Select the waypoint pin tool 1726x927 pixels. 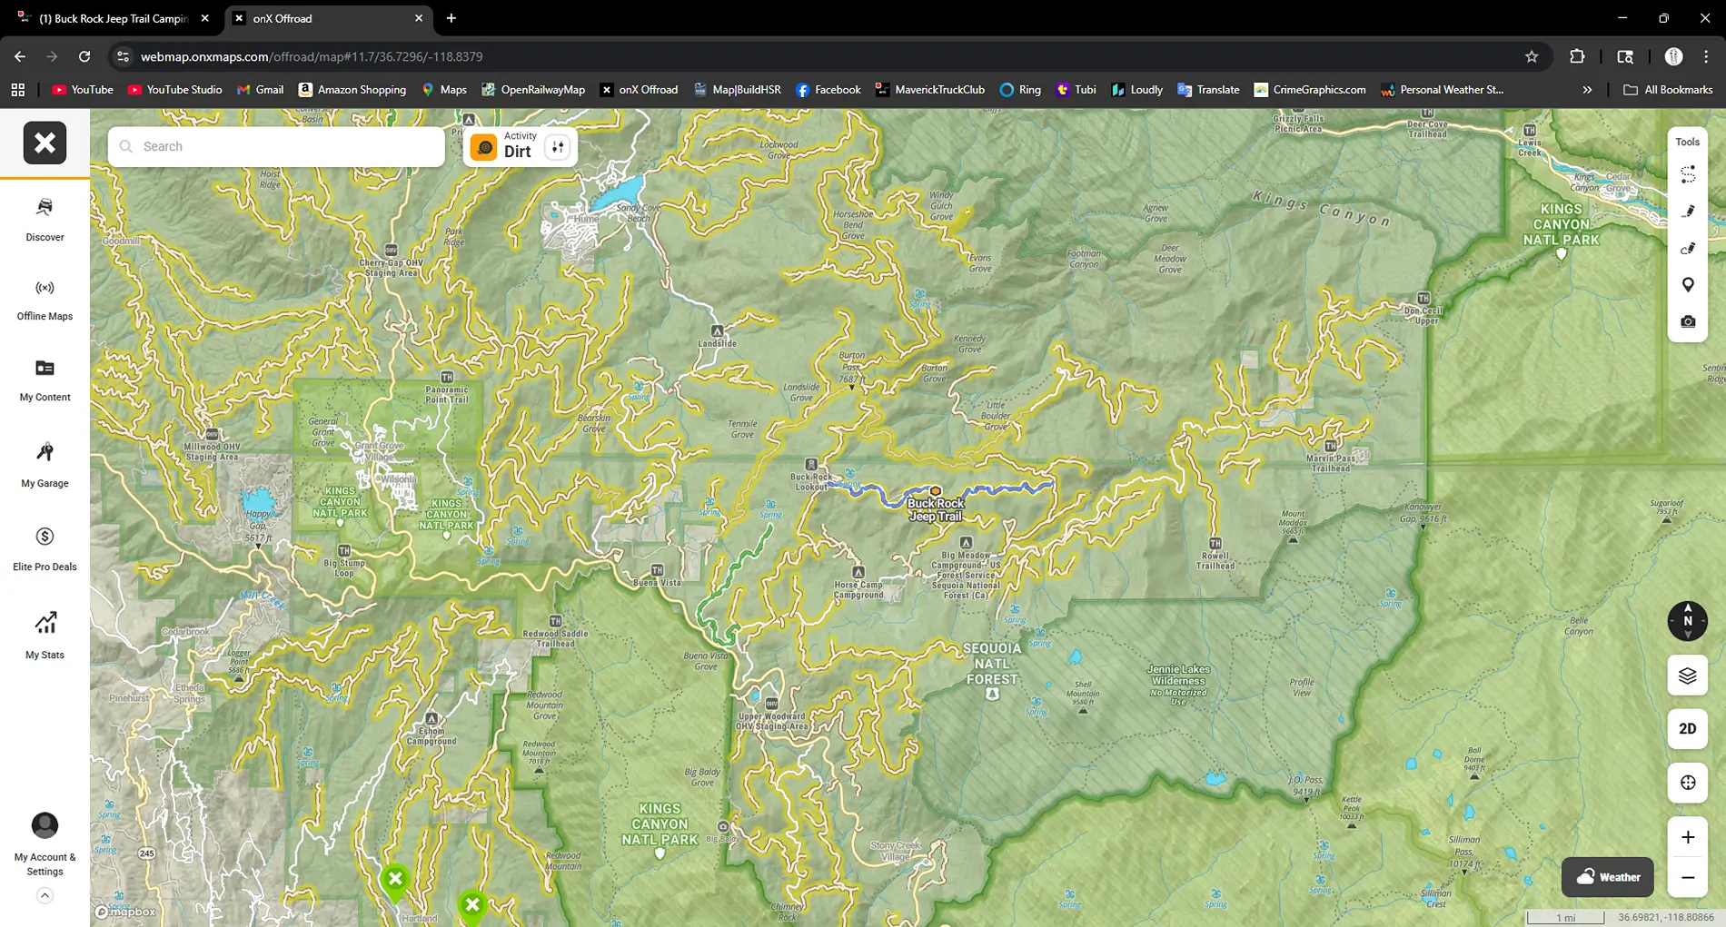(1688, 285)
